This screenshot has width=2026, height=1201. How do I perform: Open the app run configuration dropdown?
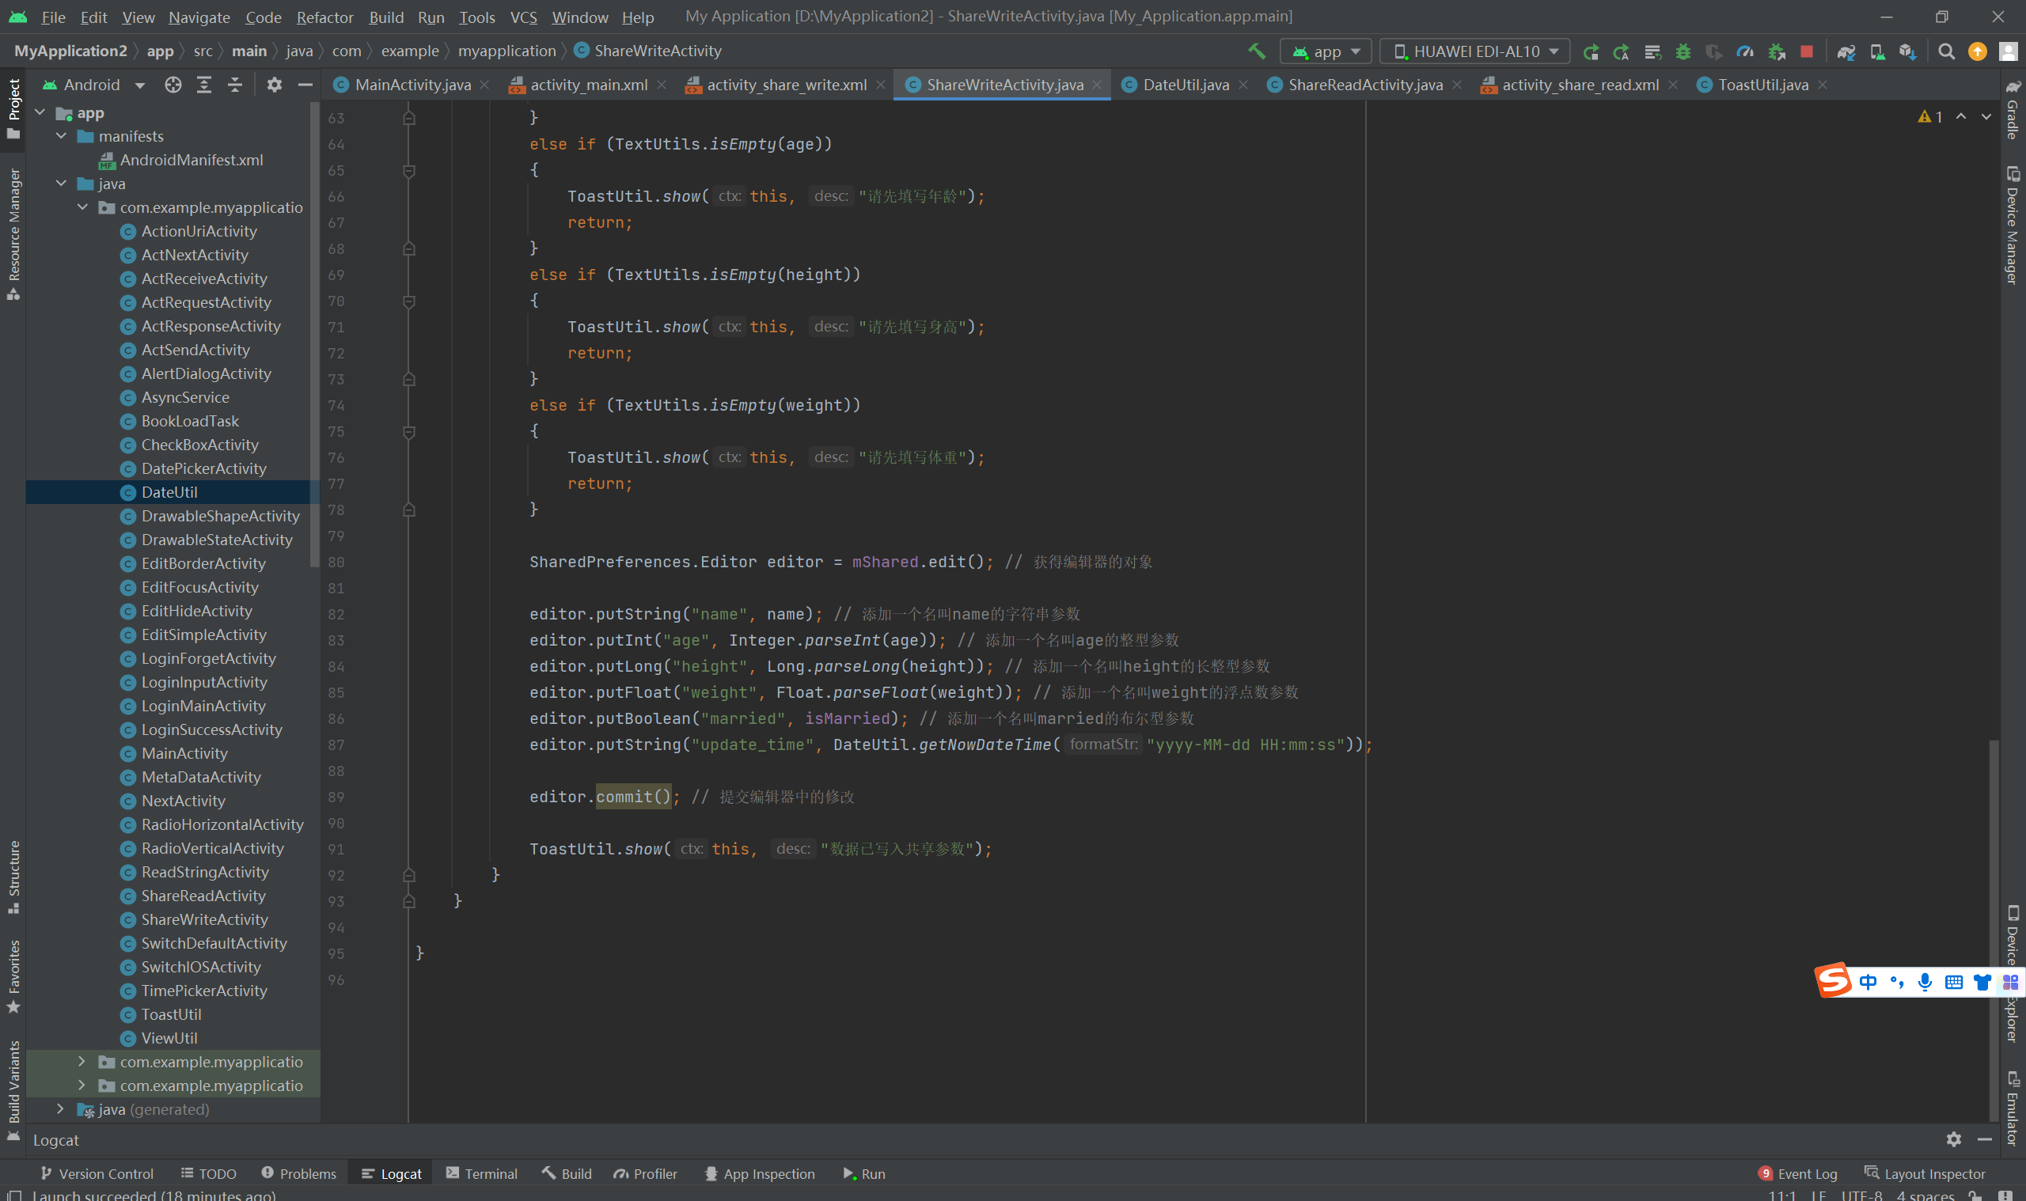coord(1326,51)
